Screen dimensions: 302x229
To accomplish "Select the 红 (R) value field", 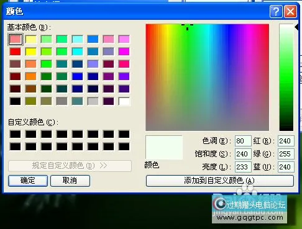I will pyautogui.click(x=286, y=141).
